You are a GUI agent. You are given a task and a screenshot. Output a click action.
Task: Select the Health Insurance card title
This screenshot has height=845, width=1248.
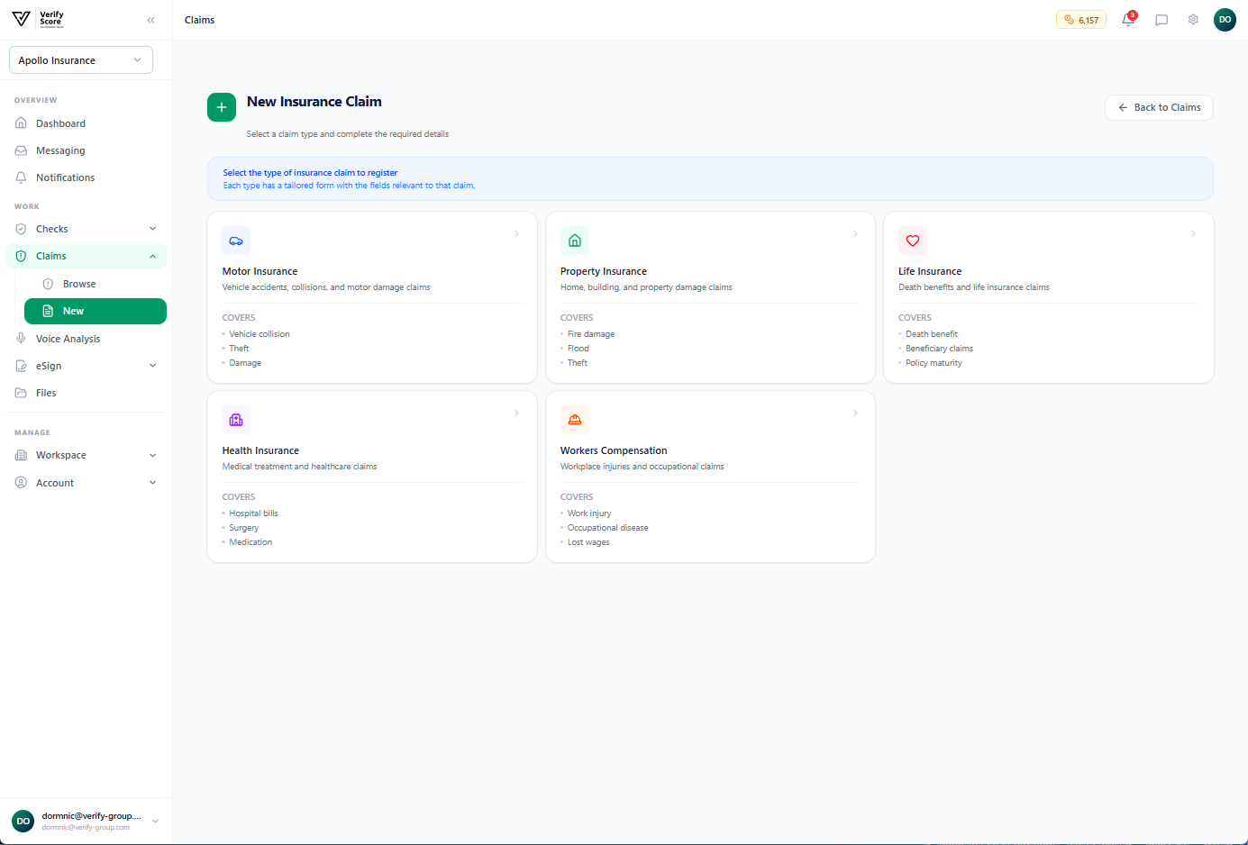(260, 450)
